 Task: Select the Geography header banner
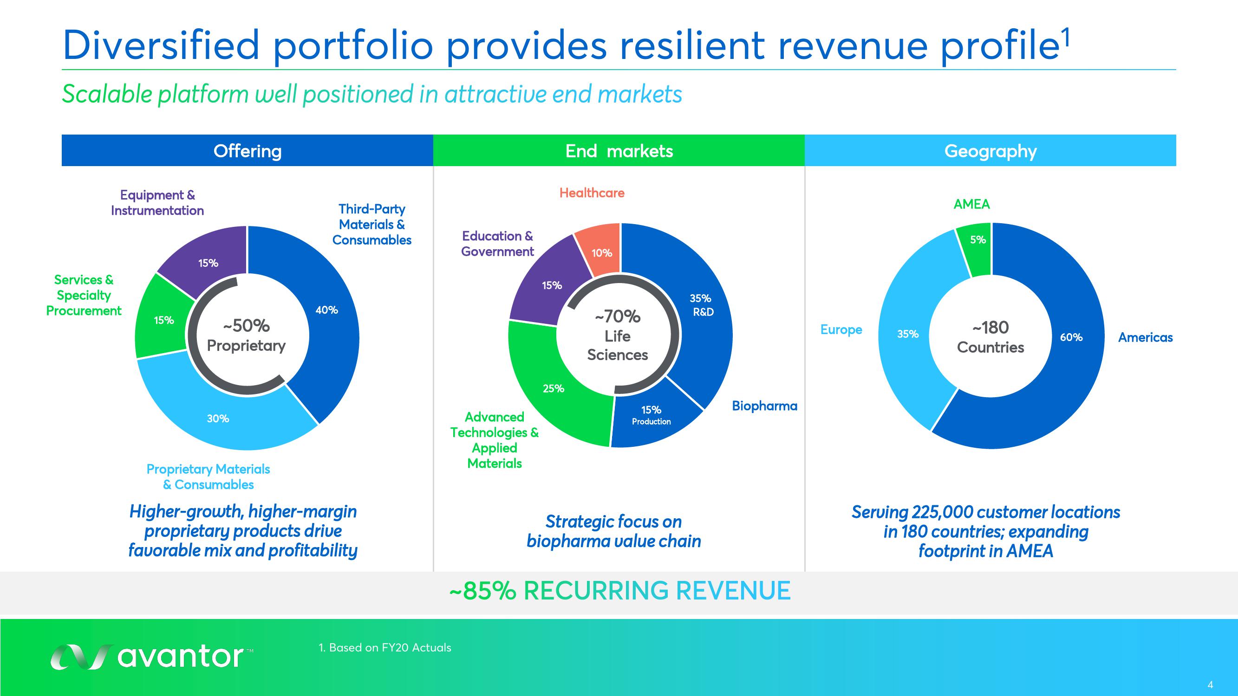point(990,150)
